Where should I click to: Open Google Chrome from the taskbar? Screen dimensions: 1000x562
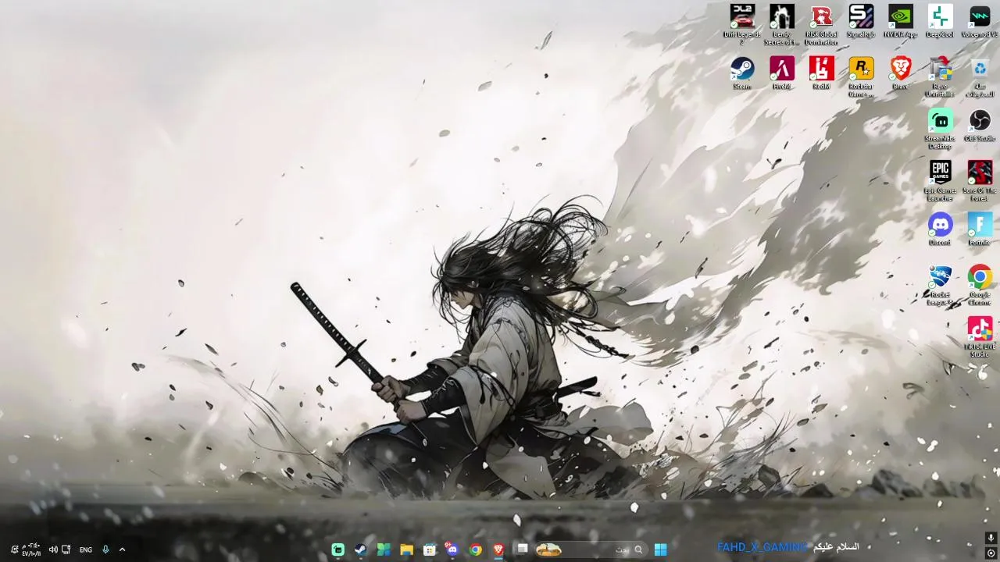[x=475, y=550]
